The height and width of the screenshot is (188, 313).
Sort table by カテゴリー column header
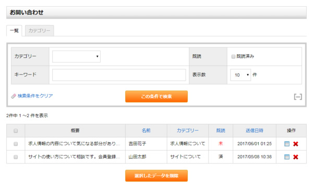(187, 131)
